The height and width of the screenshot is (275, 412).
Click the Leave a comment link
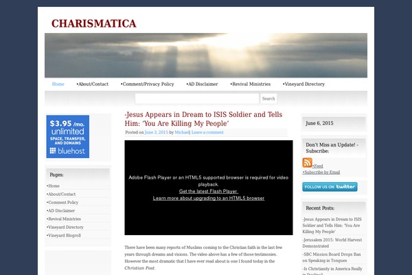(x=207, y=133)
